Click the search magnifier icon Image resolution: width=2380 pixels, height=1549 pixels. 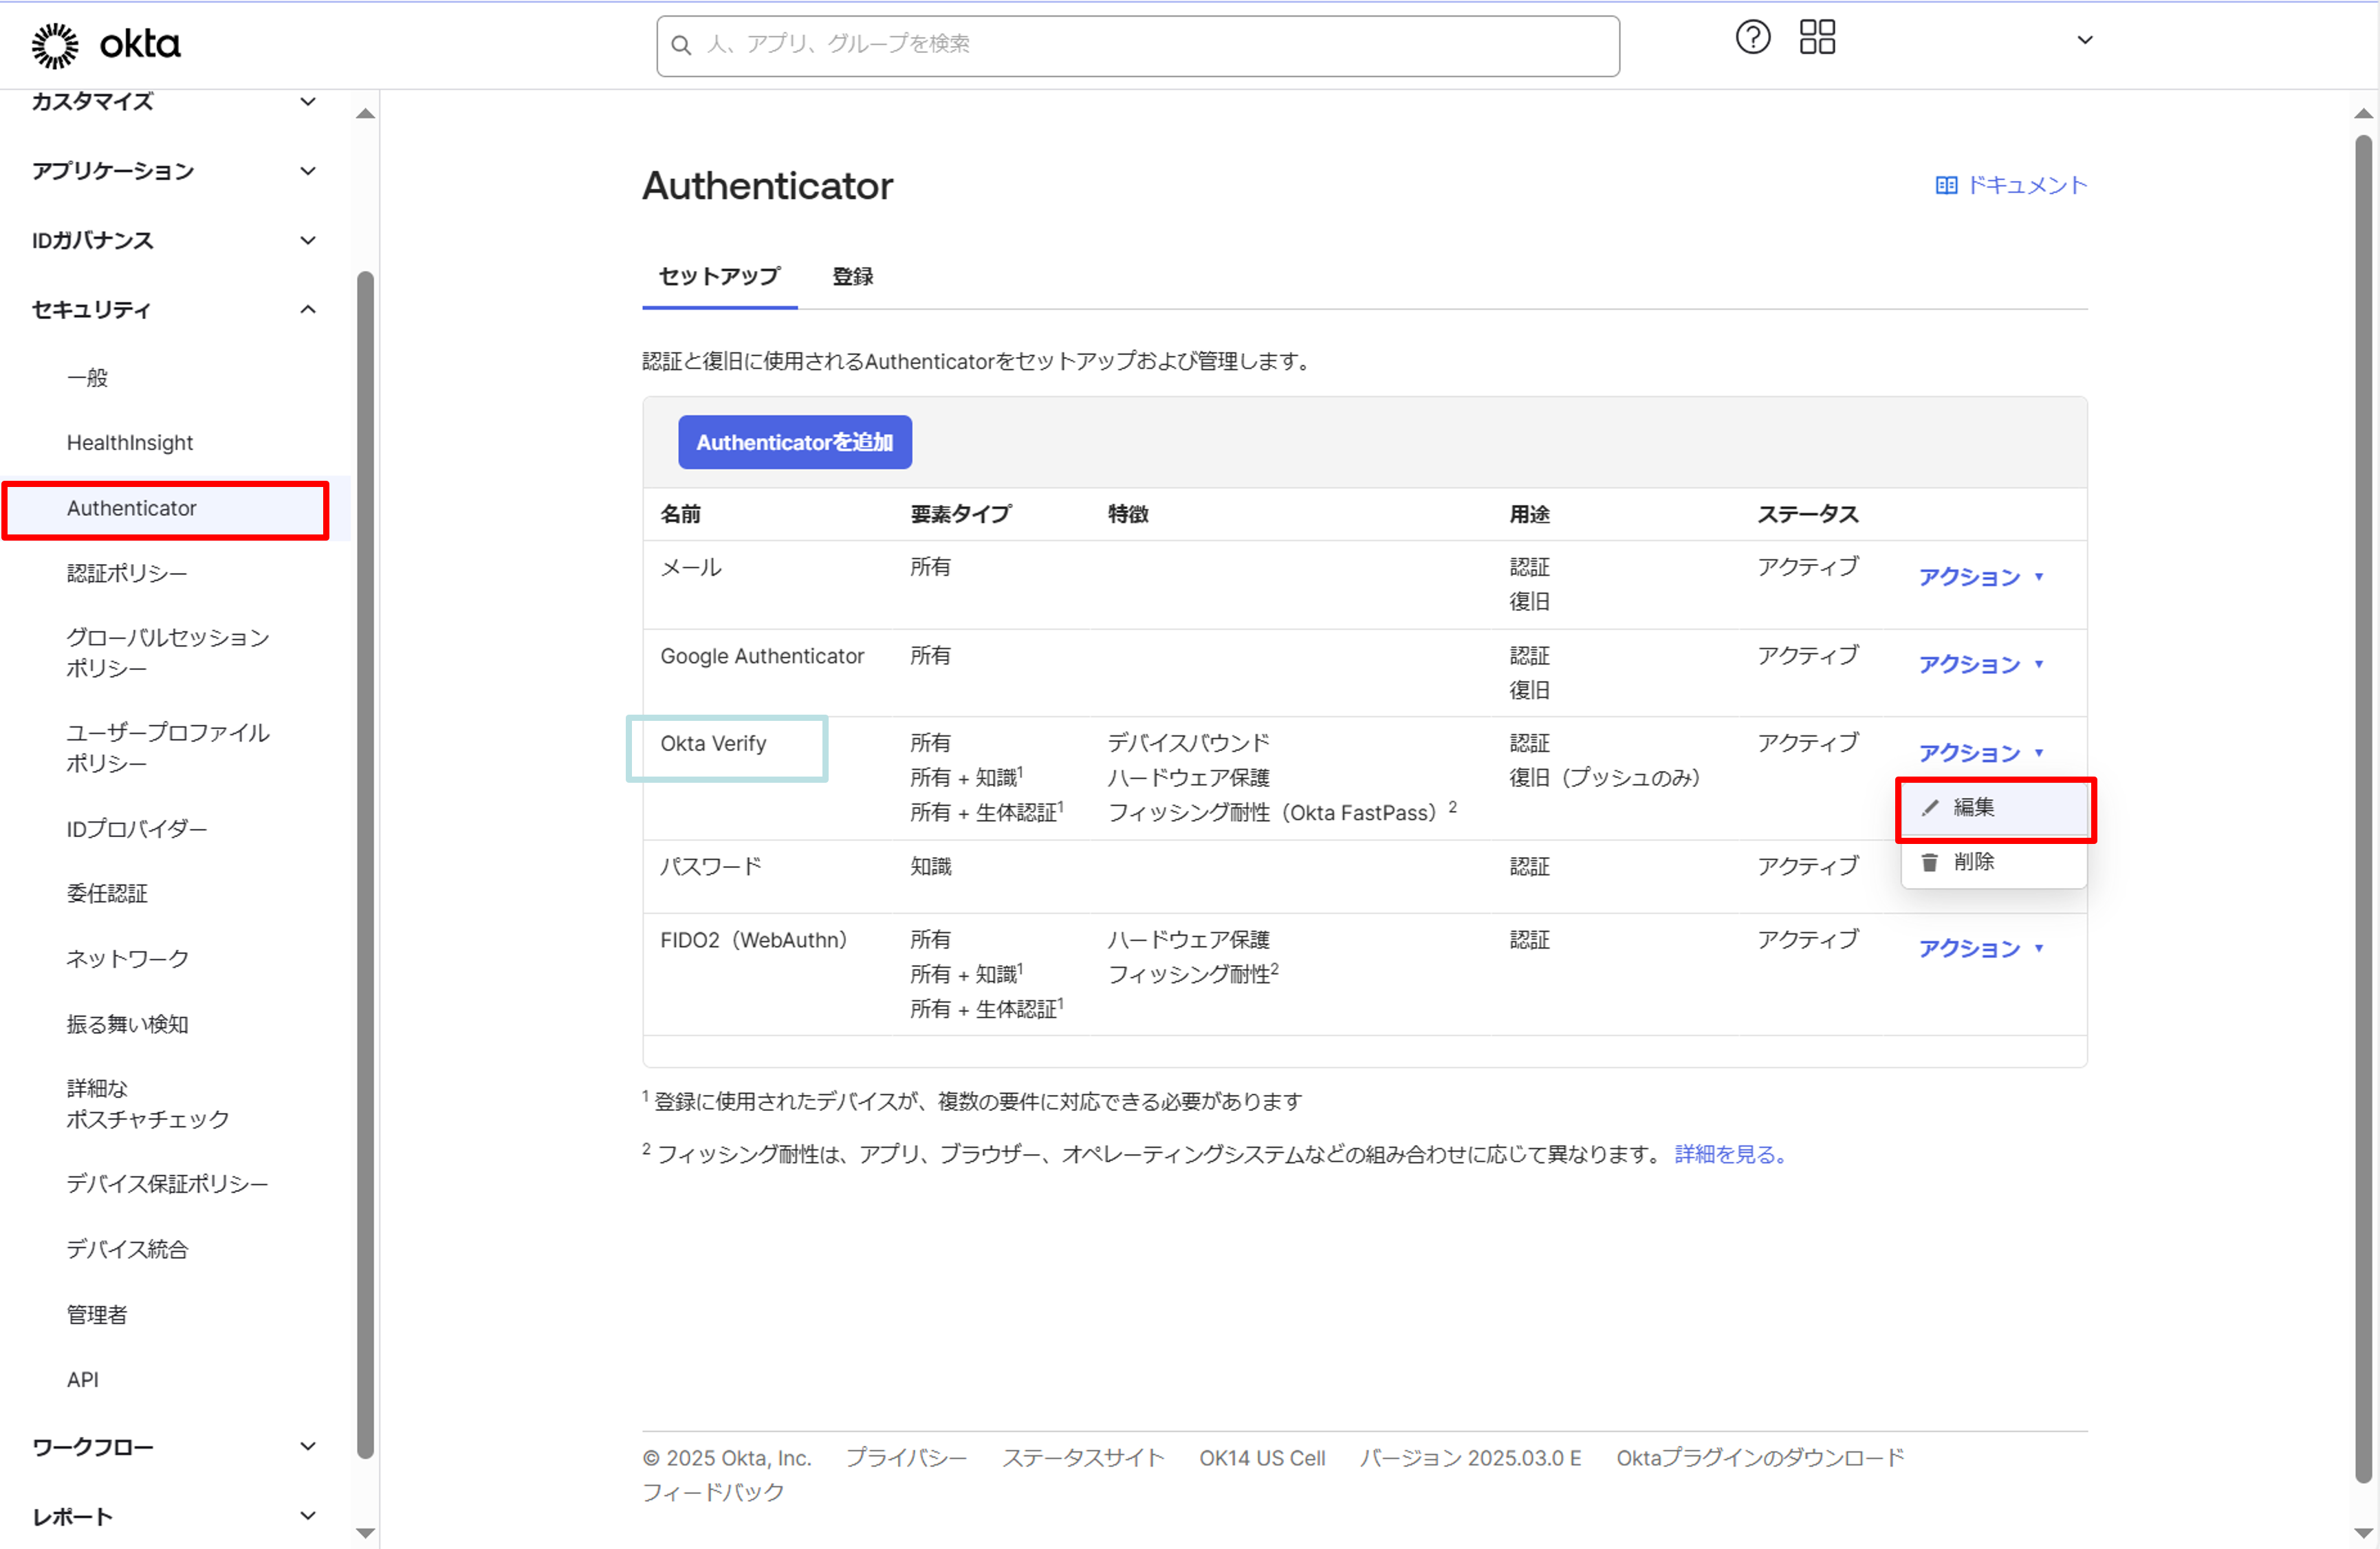(681, 45)
